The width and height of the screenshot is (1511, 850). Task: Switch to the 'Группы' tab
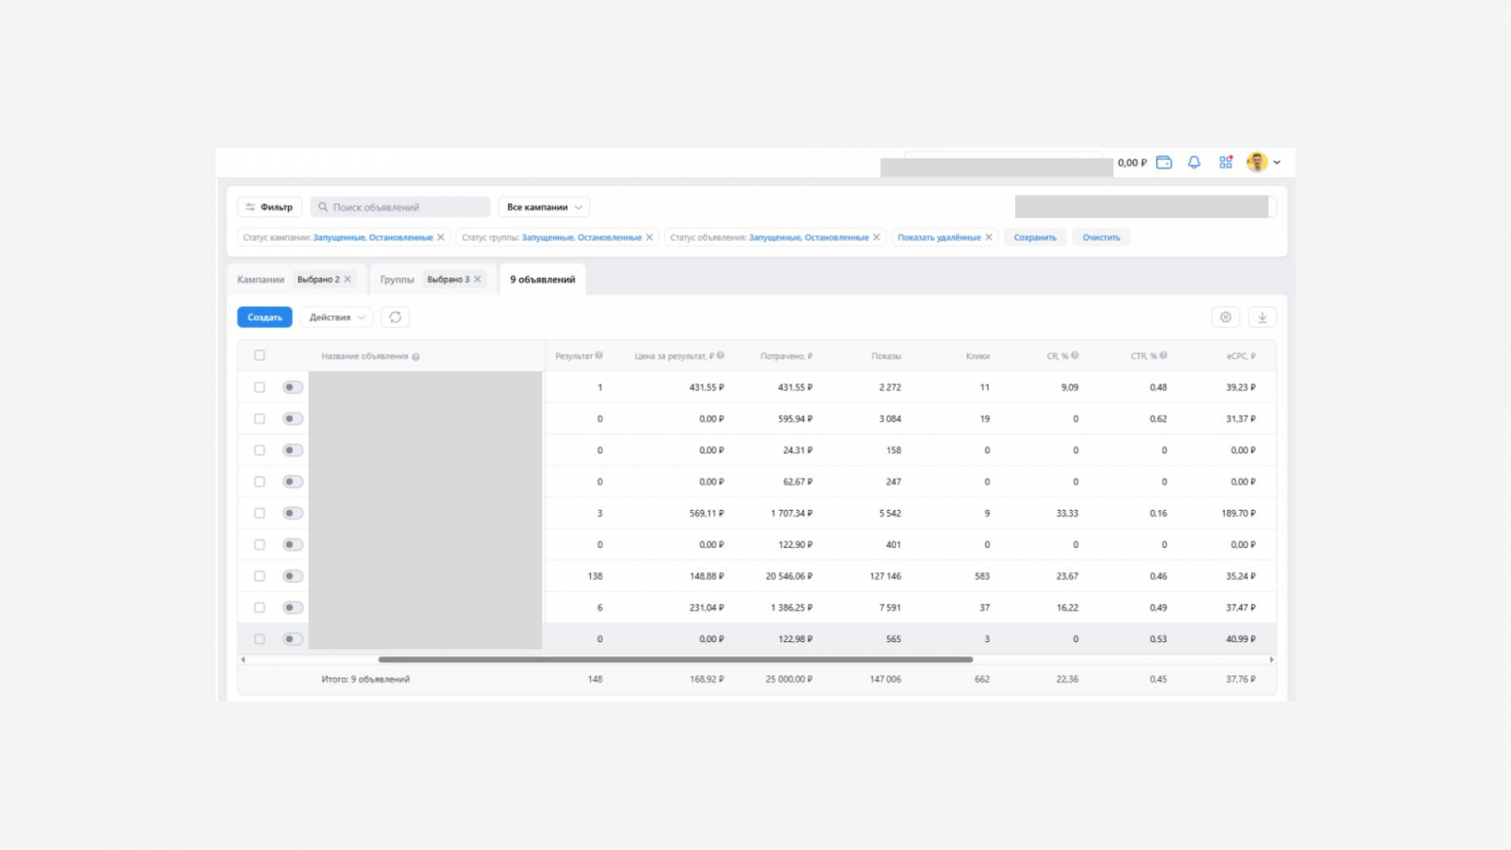(397, 280)
